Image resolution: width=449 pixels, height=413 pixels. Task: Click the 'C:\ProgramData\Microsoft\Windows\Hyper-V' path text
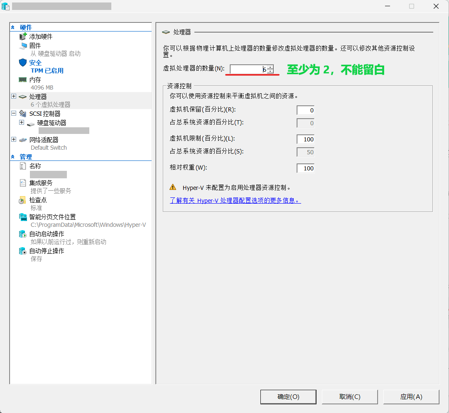coord(88,225)
